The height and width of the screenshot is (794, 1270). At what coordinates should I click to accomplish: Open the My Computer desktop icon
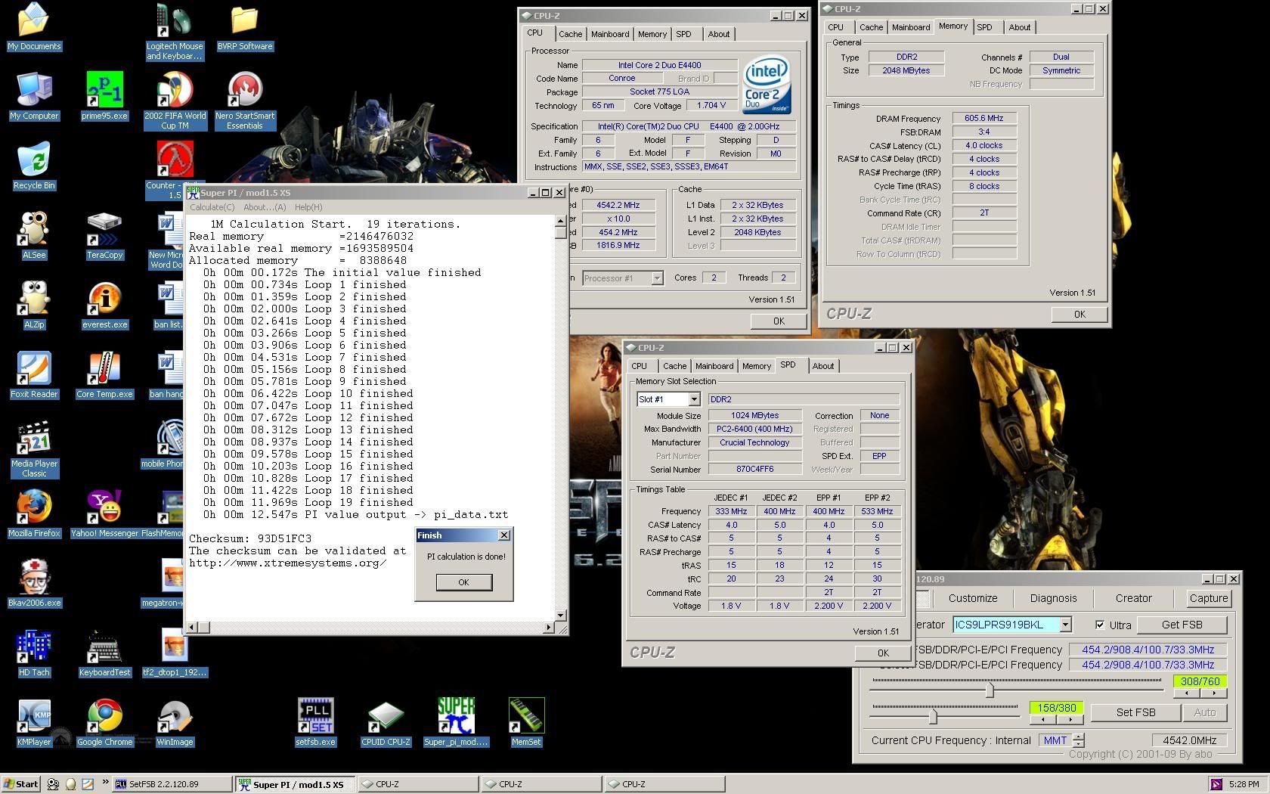(x=34, y=97)
